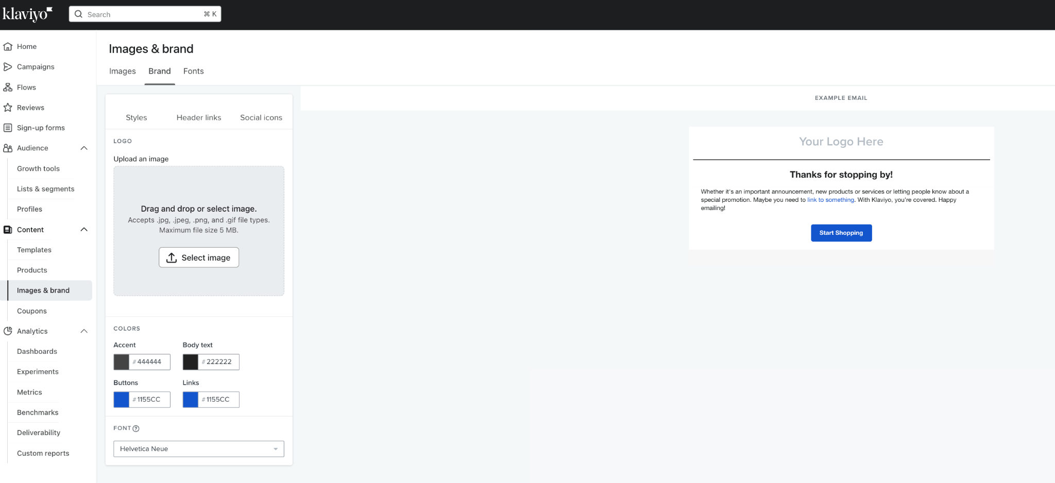This screenshot has width=1055, height=483.
Task: Open Templates under Content
Action: [x=34, y=250]
